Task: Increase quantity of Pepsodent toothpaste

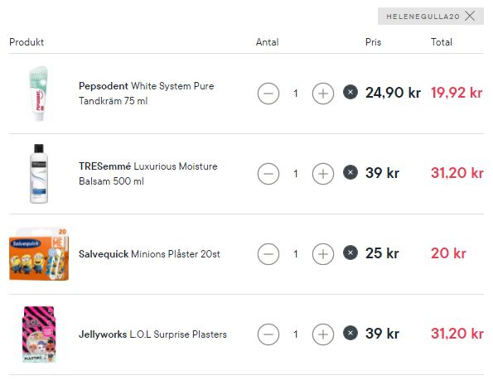Action: point(323,94)
